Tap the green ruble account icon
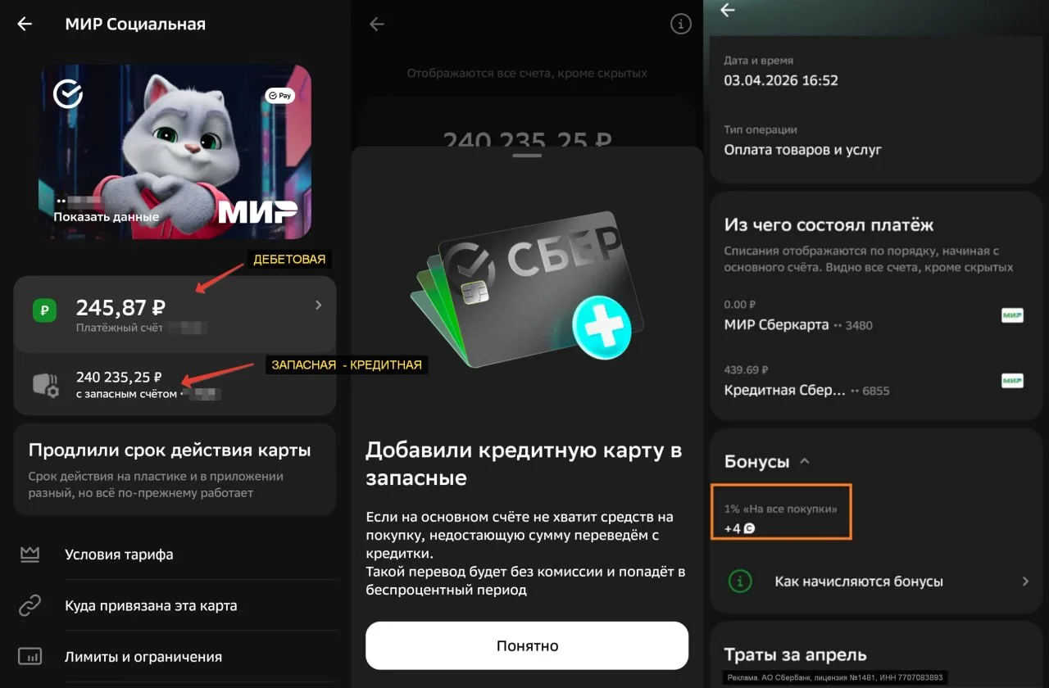Viewport: 1049px width, 688px height. point(44,310)
